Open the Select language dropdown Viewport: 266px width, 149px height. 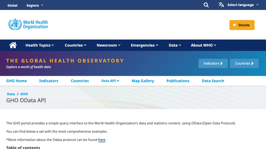click(x=243, y=5)
